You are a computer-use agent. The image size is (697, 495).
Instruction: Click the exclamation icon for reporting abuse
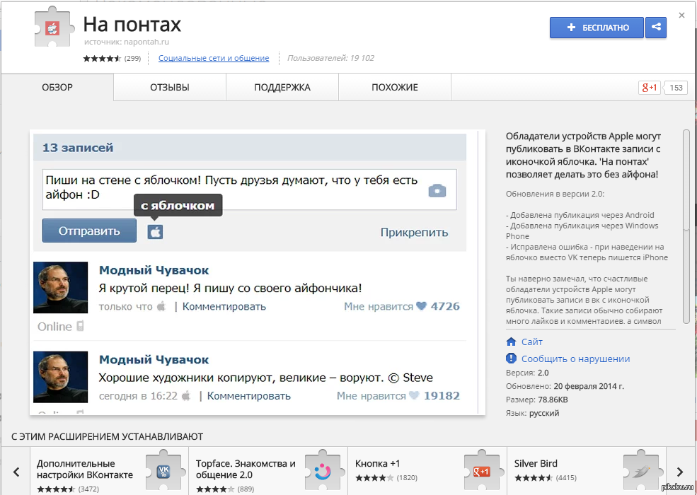pos(511,359)
